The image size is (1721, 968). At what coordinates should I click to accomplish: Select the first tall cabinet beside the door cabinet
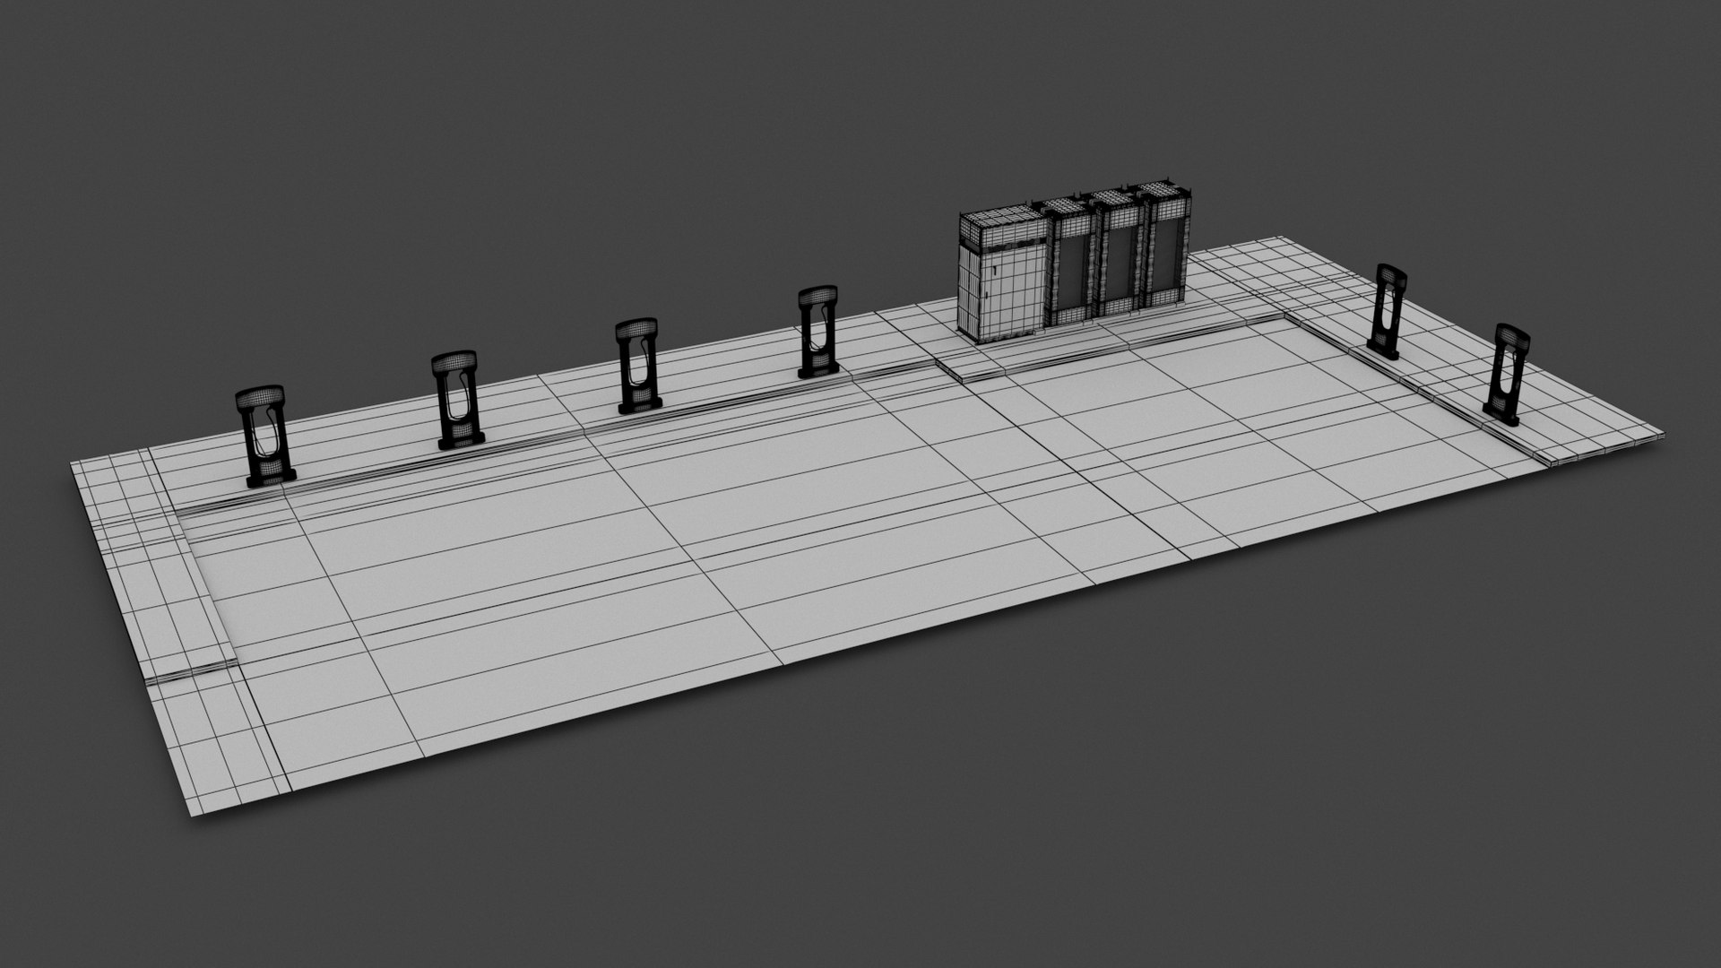coord(1068,263)
